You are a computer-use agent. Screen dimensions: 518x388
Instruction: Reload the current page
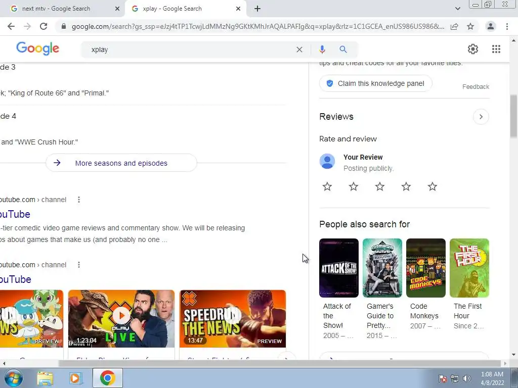click(x=44, y=26)
